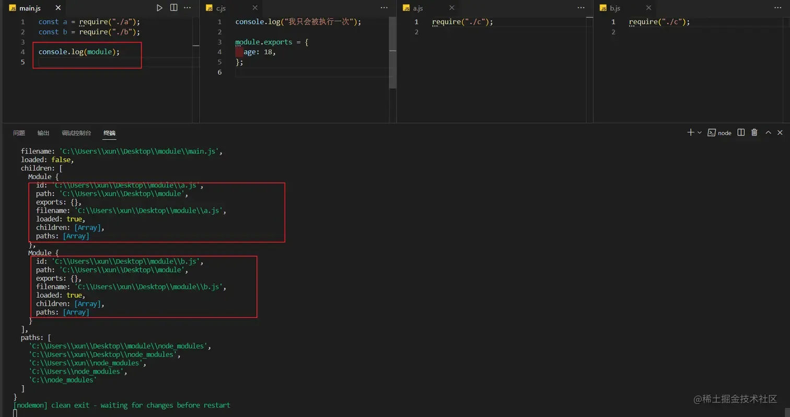790x417 pixels.
Task: Open more actions in a.js editor group
Action: pyautogui.click(x=581, y=8)
